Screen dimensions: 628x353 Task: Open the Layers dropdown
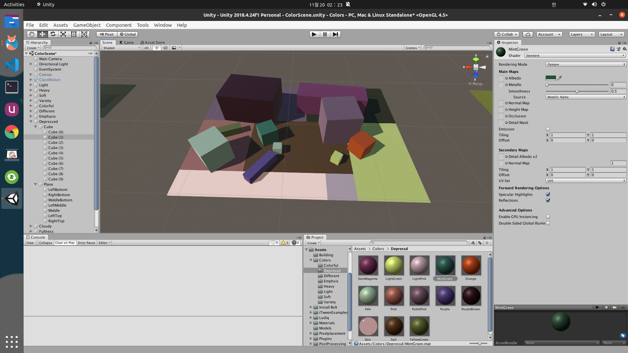(582, 34)
